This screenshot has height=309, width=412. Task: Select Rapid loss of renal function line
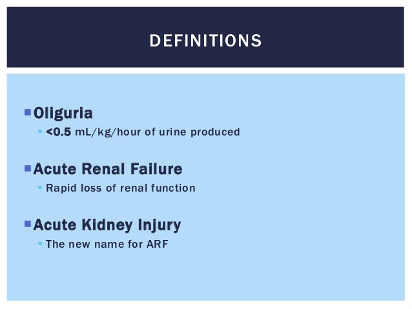tap(121, 188)
